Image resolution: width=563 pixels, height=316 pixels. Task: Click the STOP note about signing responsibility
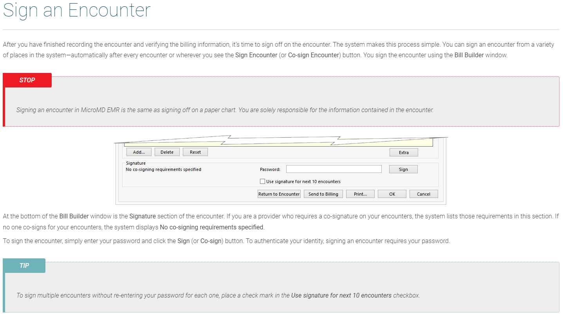pos(225,110)
